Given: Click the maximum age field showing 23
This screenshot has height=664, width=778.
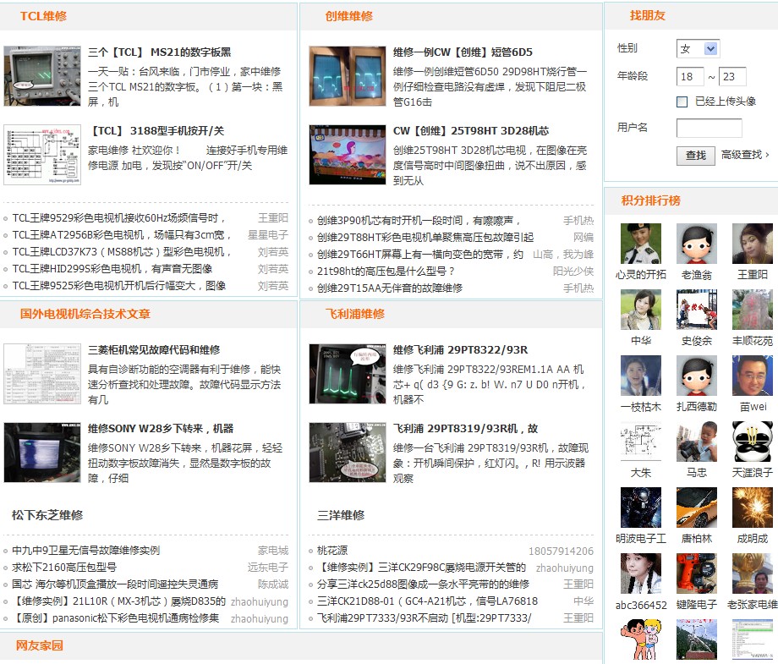Looking at the screenshot, I should tap(732, 76).
